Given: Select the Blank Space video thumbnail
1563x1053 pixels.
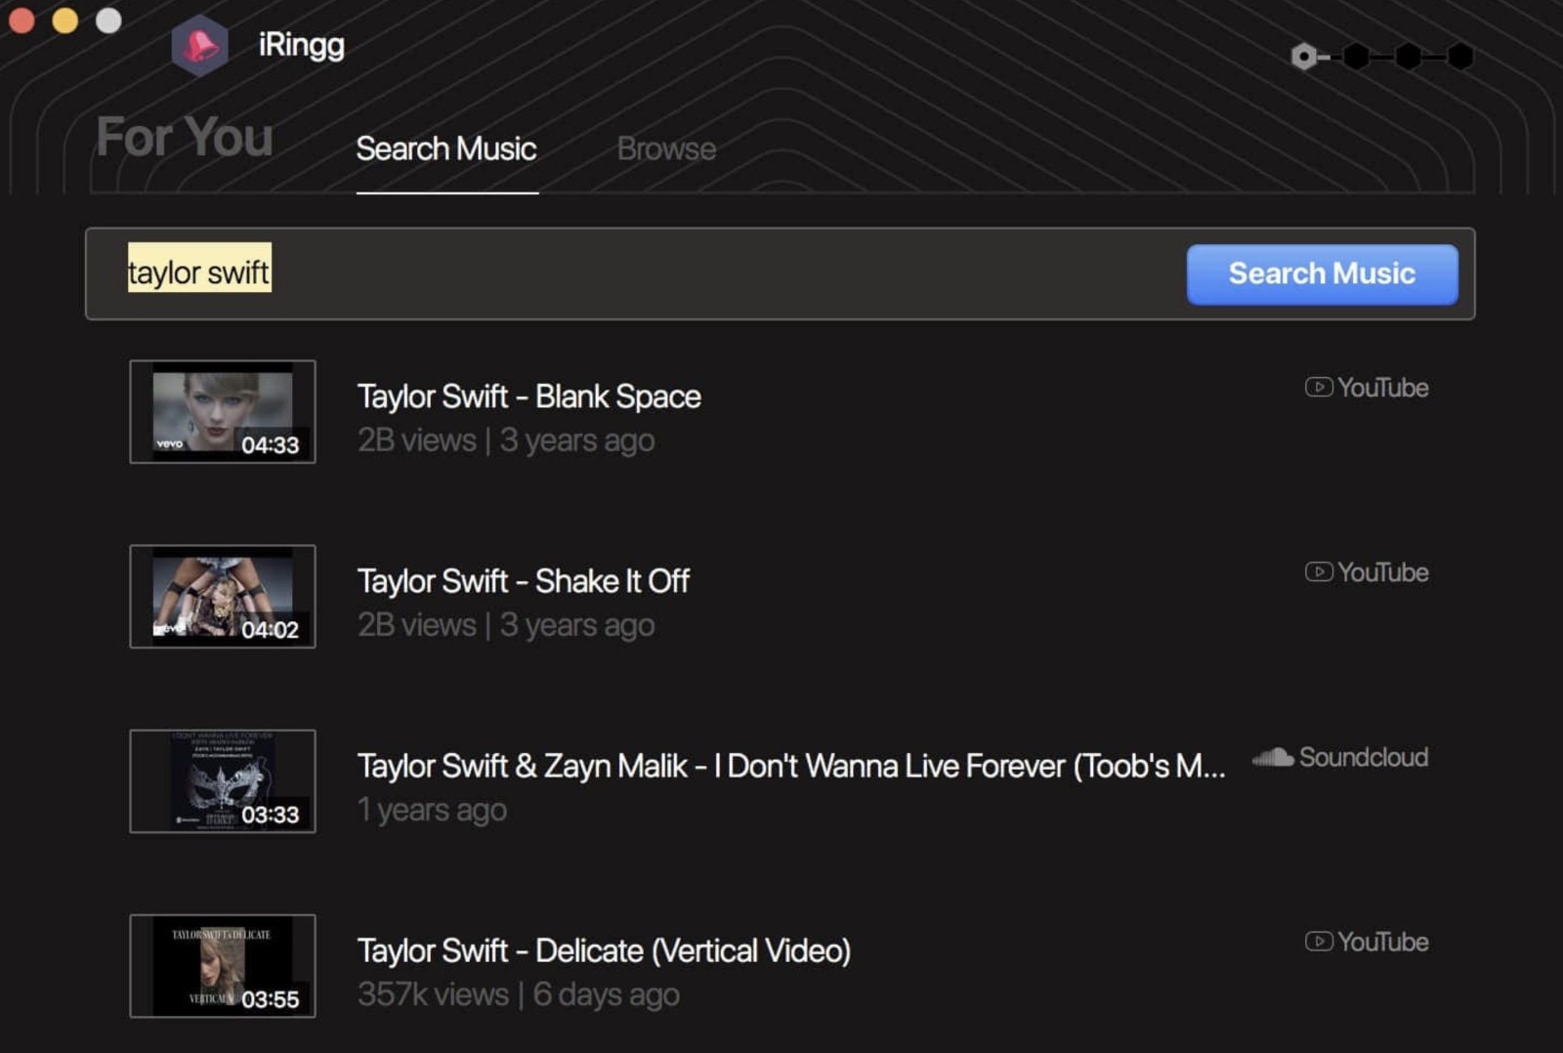Looking at the screenshot, I should tap(223, 411).
